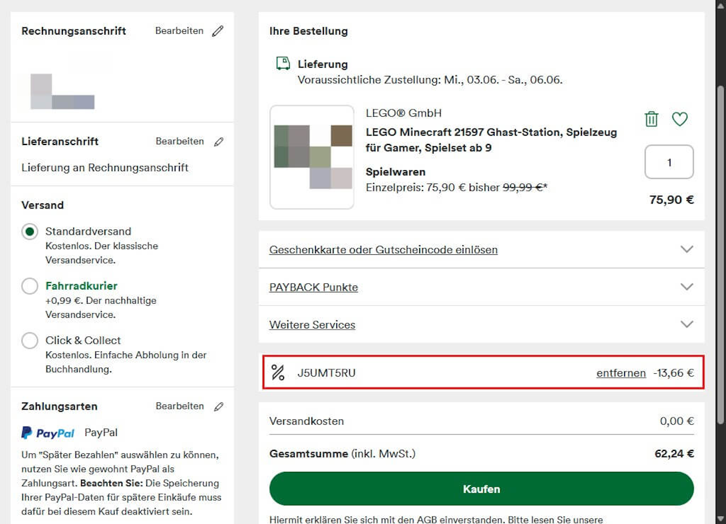Open the Weitere Services link
The image size is (726, 524).
313,325
